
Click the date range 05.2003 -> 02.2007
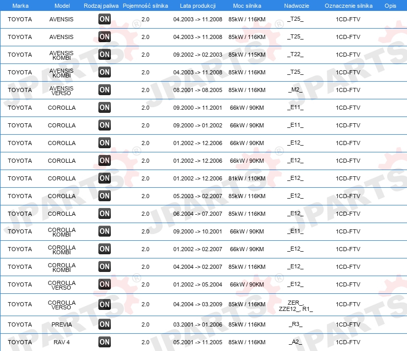198,196
